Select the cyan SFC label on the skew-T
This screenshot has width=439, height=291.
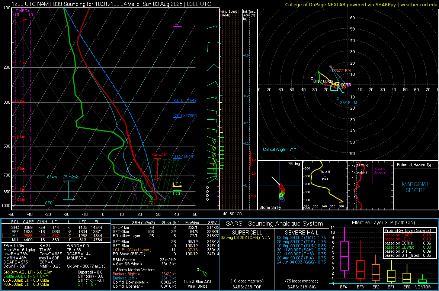click(49, 203)
